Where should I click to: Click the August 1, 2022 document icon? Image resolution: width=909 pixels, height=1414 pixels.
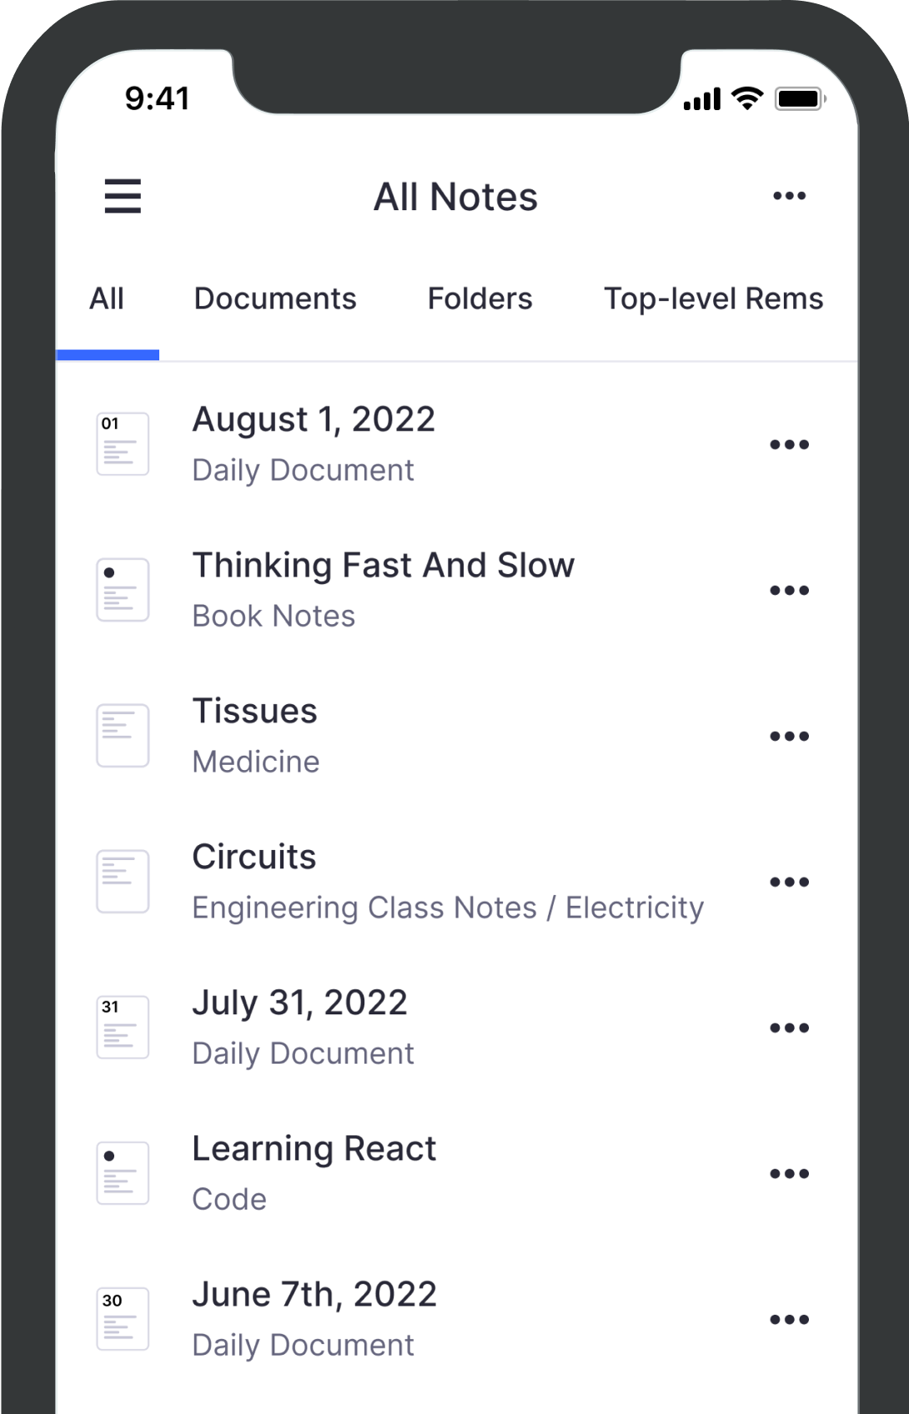[123, 444]
